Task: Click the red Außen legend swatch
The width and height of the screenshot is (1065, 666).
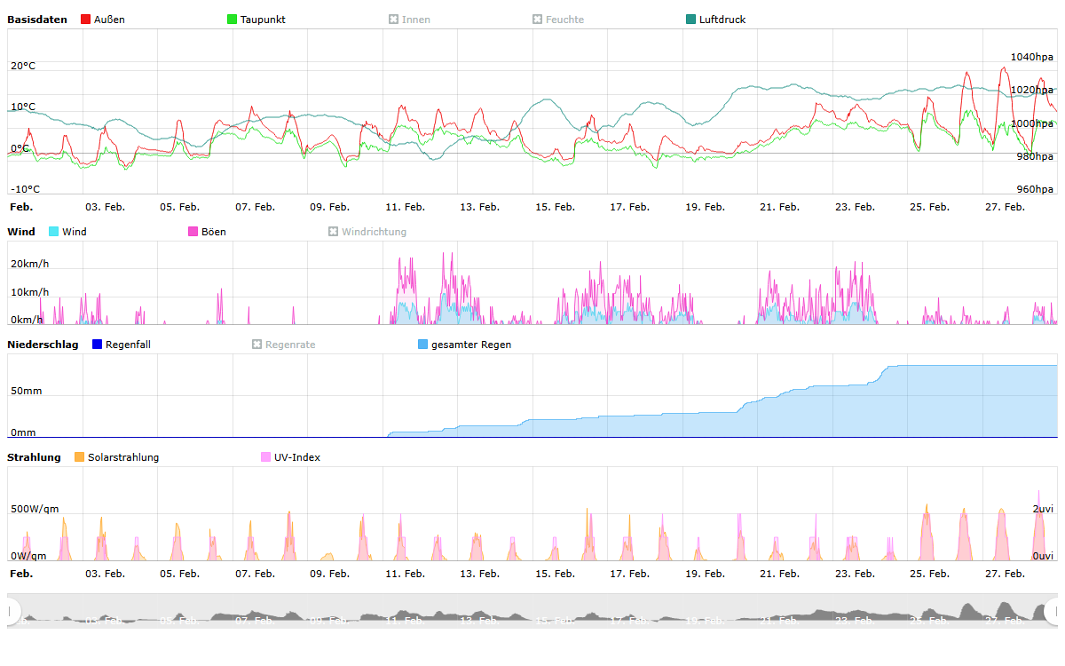Action: [x=85, y=20]
